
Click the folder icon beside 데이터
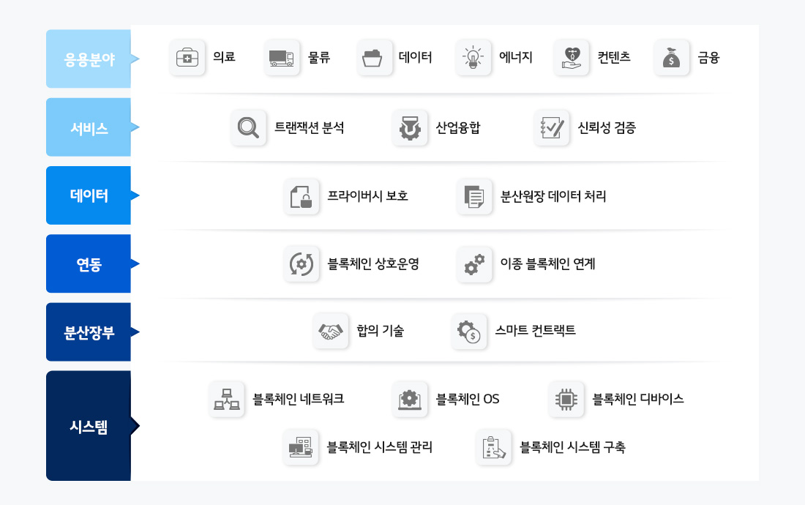(x=375, y=57)
